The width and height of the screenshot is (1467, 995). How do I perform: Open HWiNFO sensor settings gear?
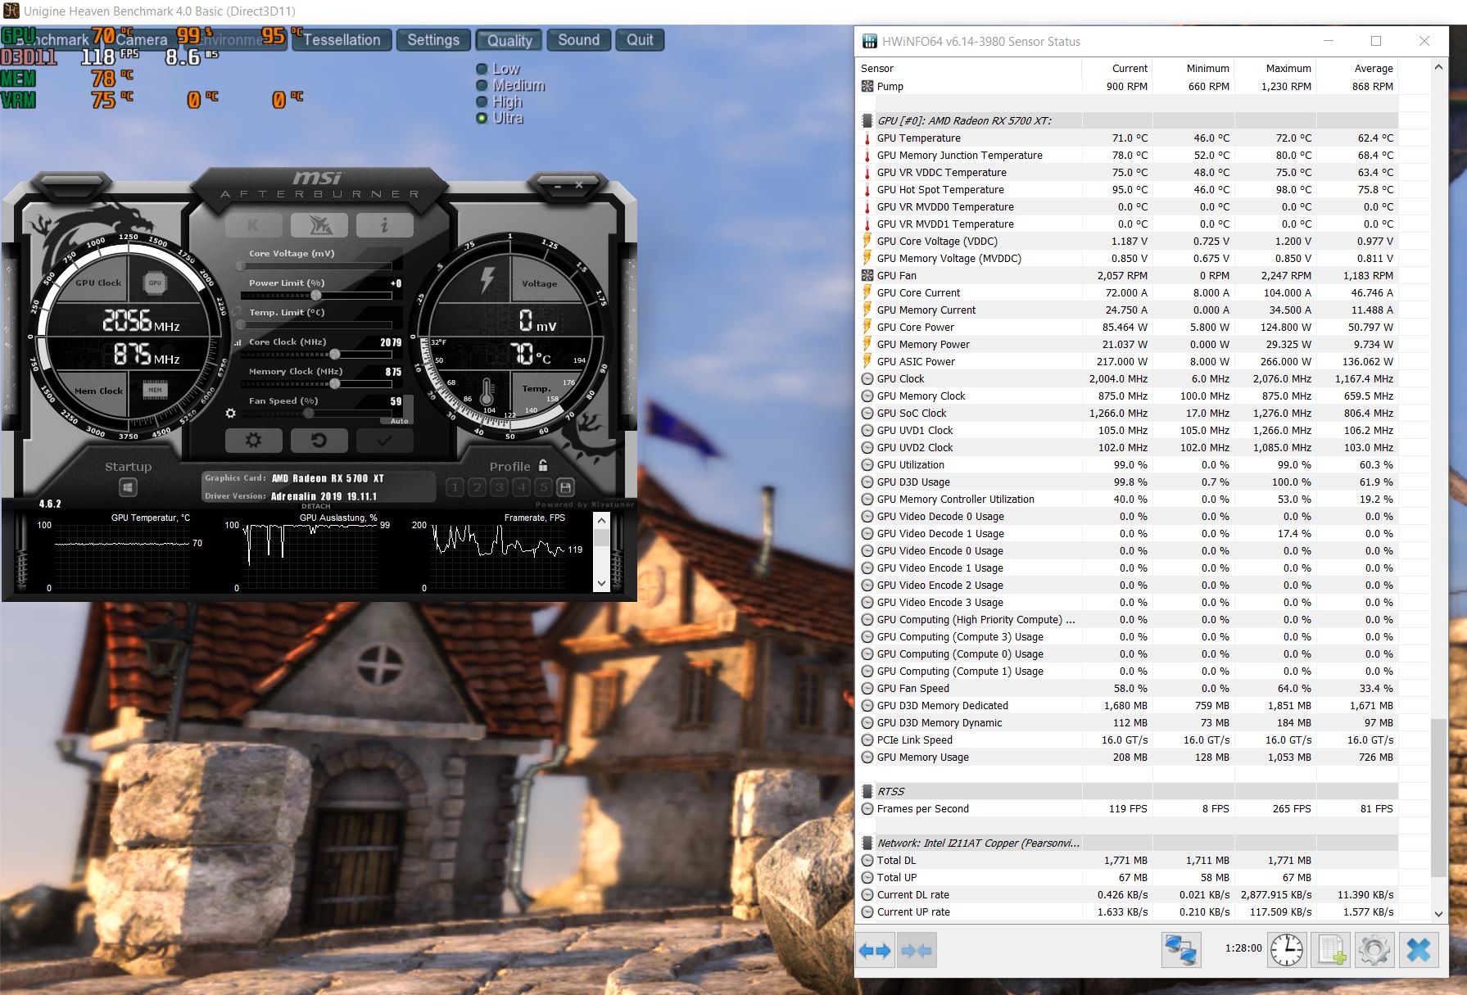pos(1374,950)
